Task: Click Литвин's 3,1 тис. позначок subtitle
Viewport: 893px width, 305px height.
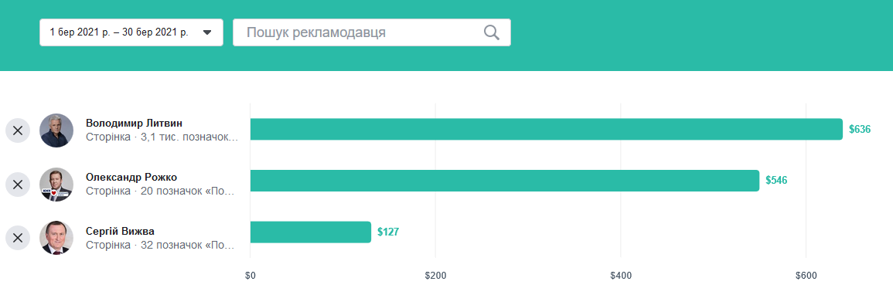Action: [x=162, y=137]
